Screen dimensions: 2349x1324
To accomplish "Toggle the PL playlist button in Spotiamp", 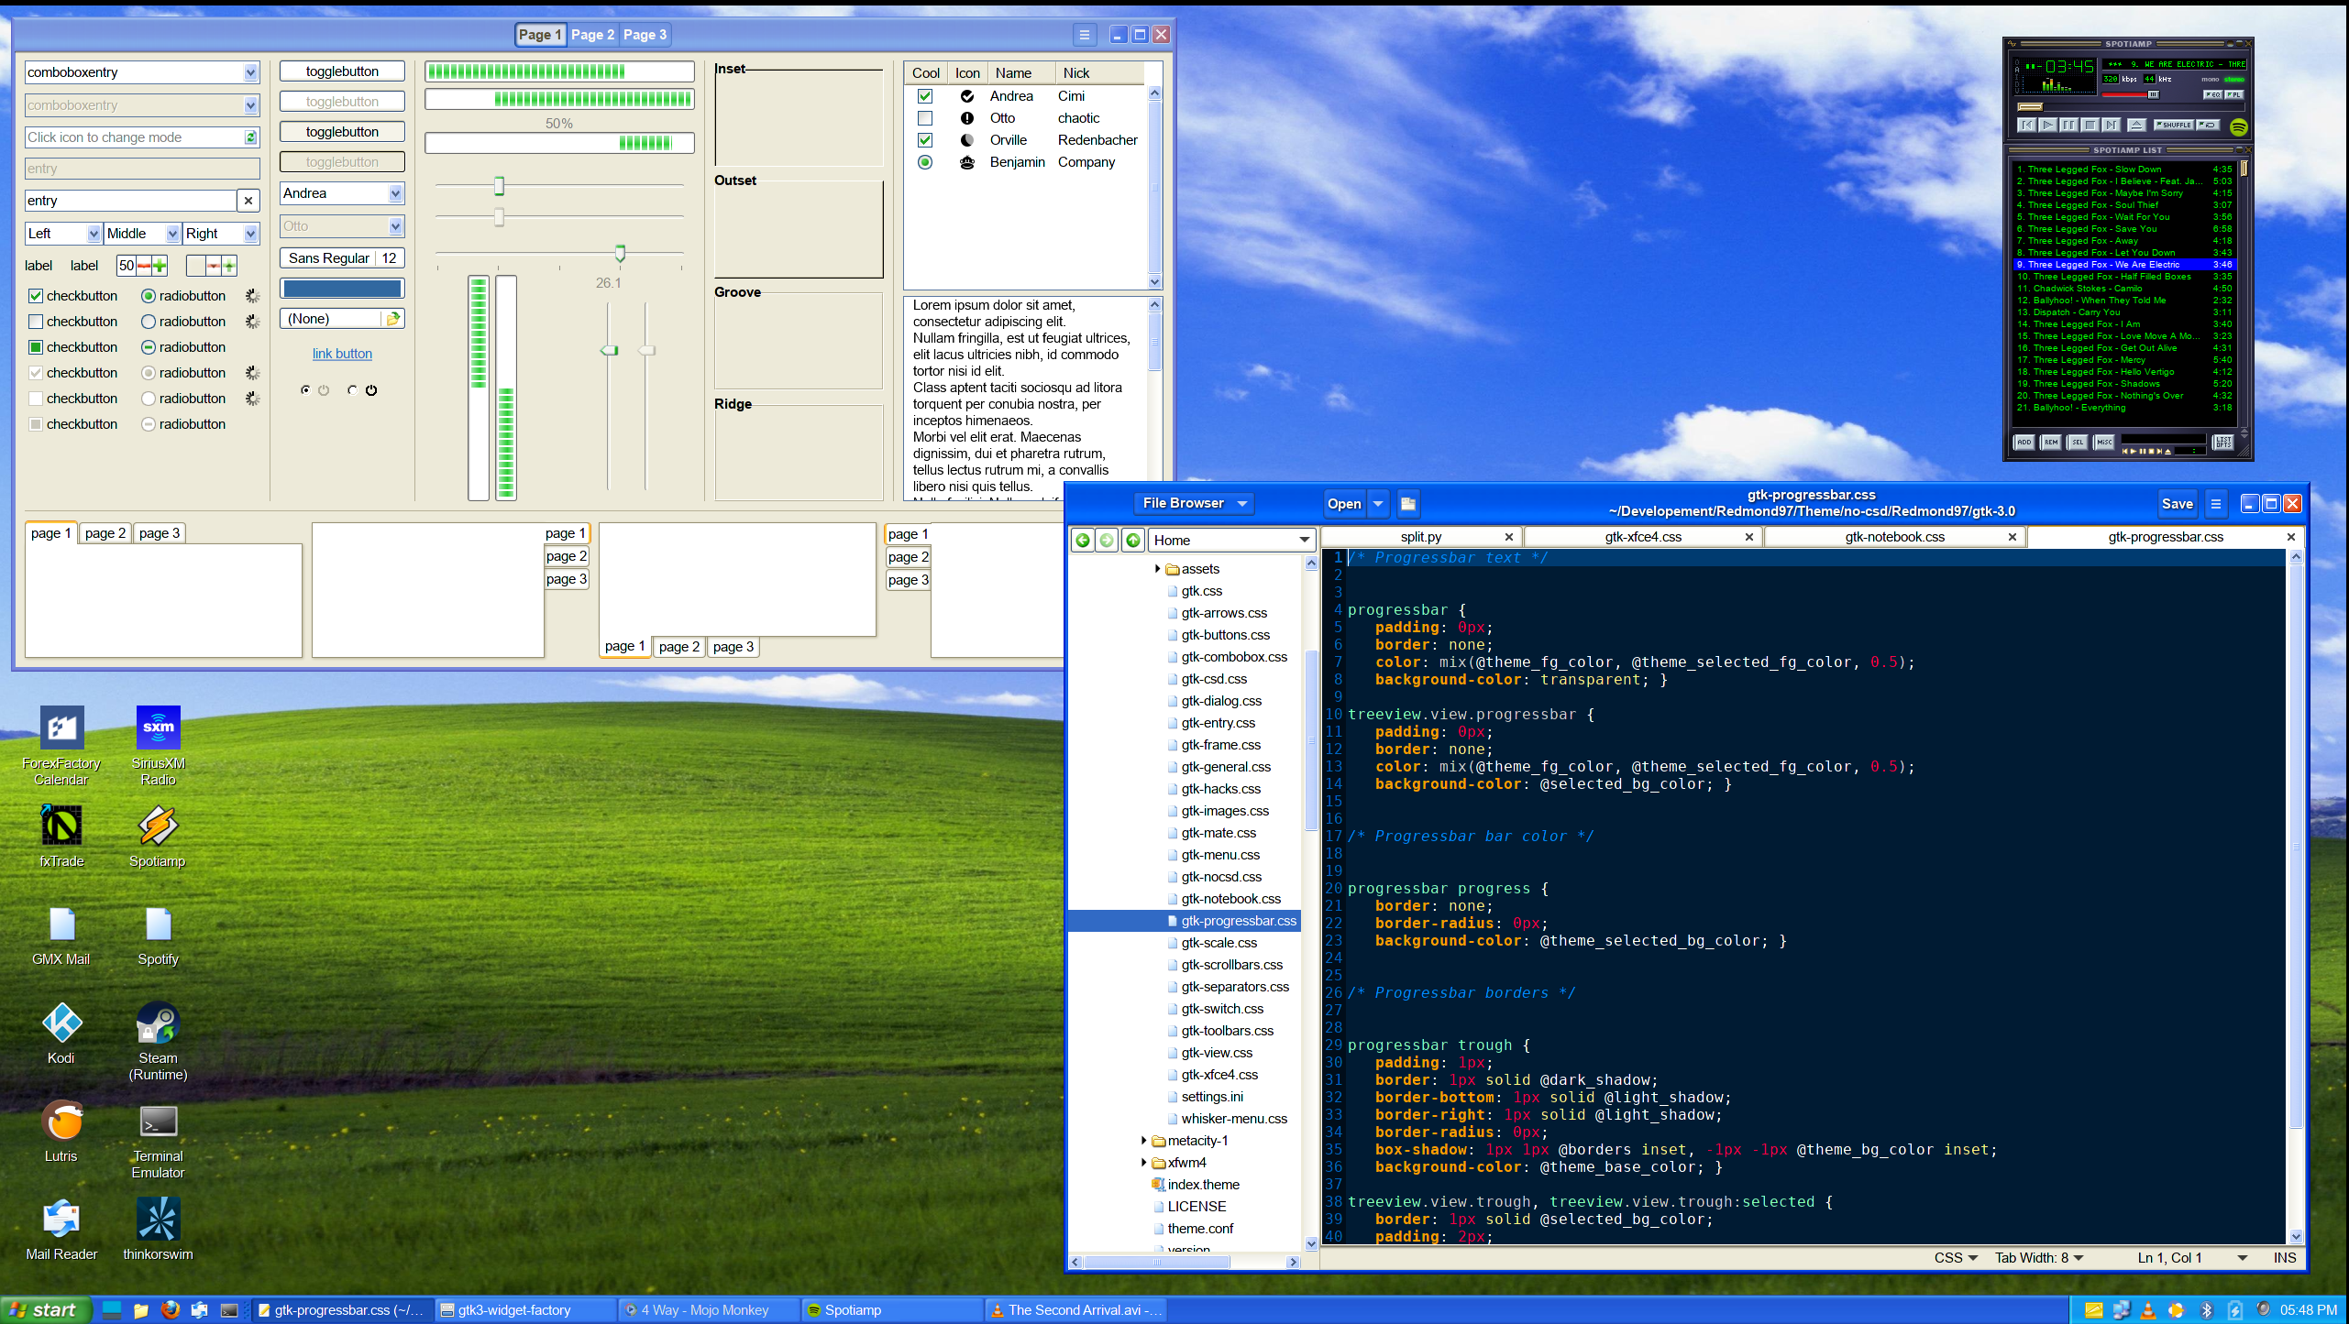I will pos(2234,94).
